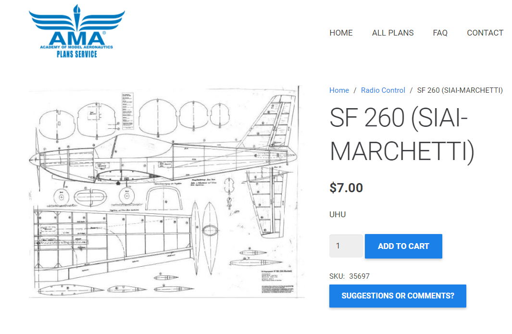Click the $7.00 price text
This screenshot has height=334, width=512.
(346, 187)
